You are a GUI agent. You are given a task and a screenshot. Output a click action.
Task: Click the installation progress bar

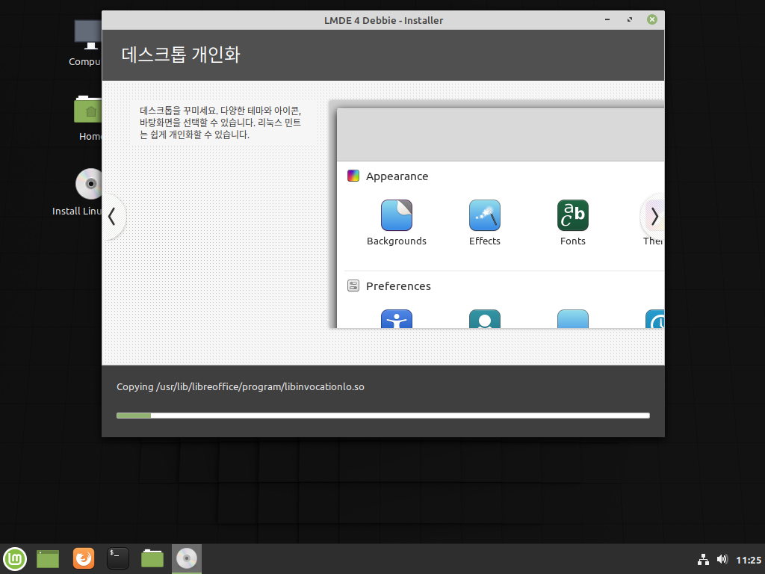[383, 416]
